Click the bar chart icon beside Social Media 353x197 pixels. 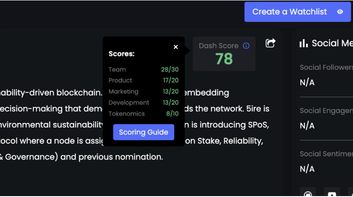pos(303,43)
